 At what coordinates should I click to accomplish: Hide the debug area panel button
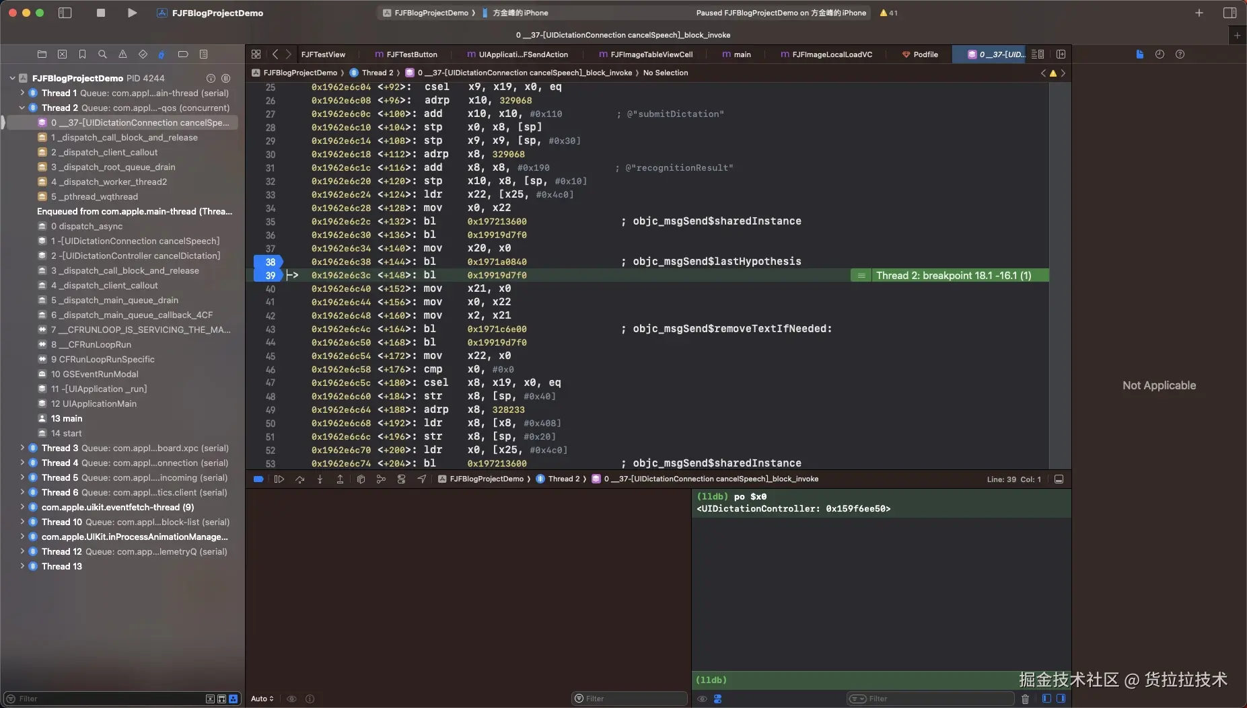[x=1059, y=479]
